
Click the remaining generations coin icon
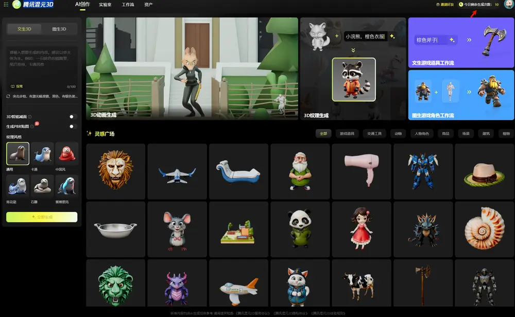click(x=461, y=5)
